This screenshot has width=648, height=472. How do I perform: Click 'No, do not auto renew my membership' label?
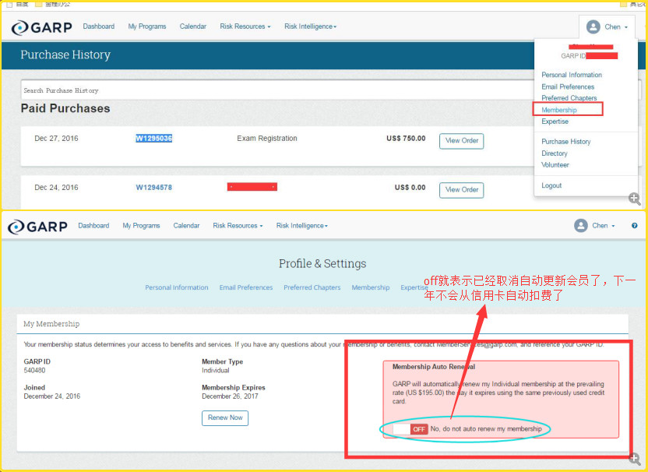tap(486, 429)
